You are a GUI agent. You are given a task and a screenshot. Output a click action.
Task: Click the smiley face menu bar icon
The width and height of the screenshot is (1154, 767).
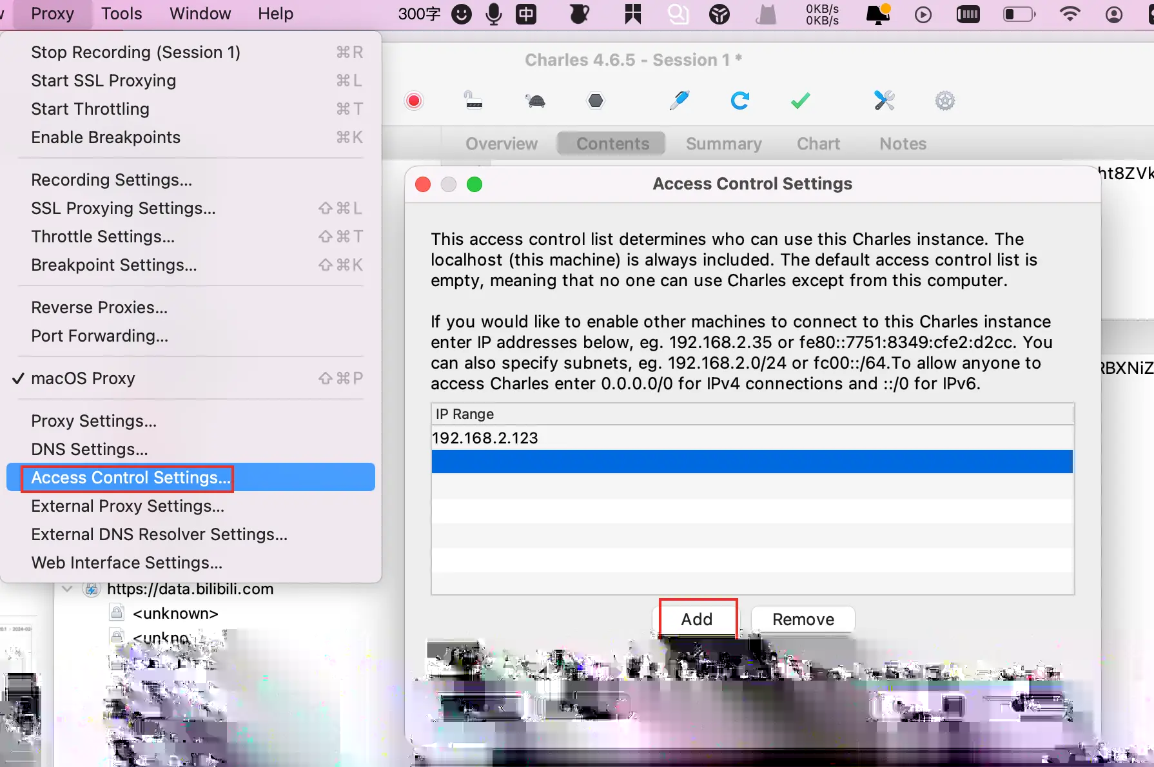coord(462,14)
